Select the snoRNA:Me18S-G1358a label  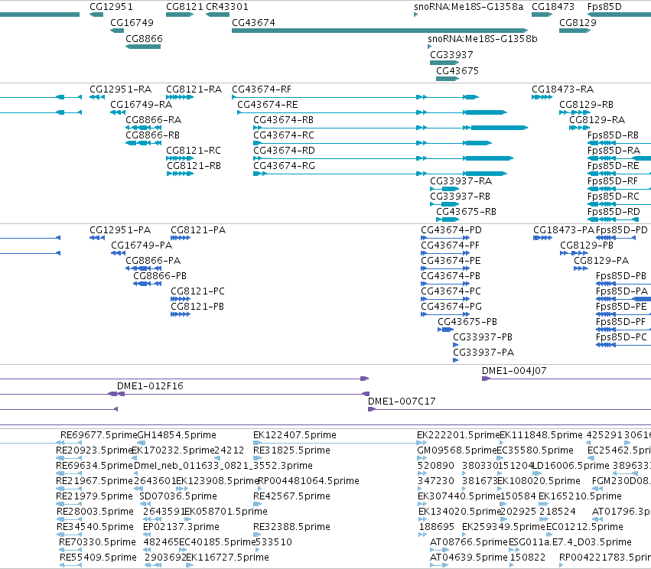point(469,7)
